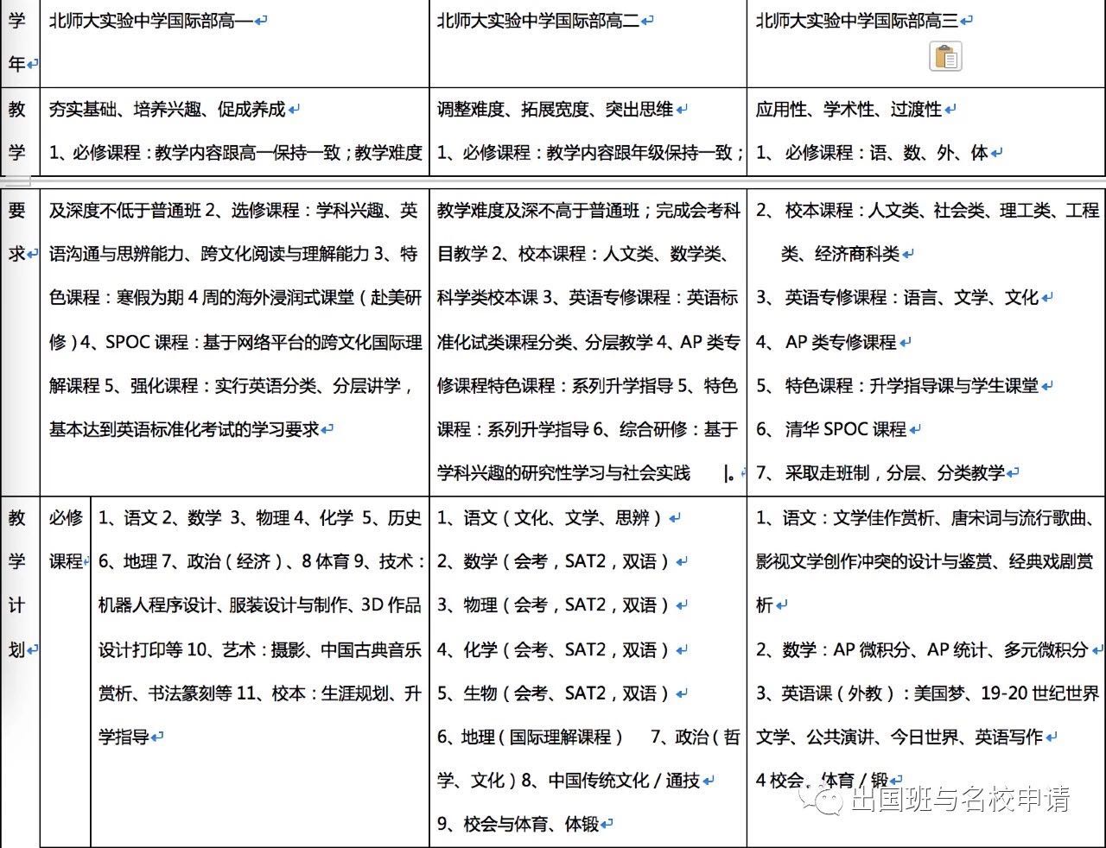Click the line with 4、SPOC课程：基于网络平台
Screen dimensions: 1106x848
tap(235, 342)
